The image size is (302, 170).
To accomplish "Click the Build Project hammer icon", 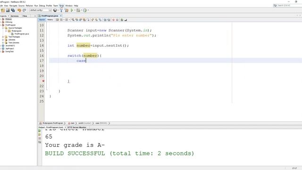I will click(61, 10).
